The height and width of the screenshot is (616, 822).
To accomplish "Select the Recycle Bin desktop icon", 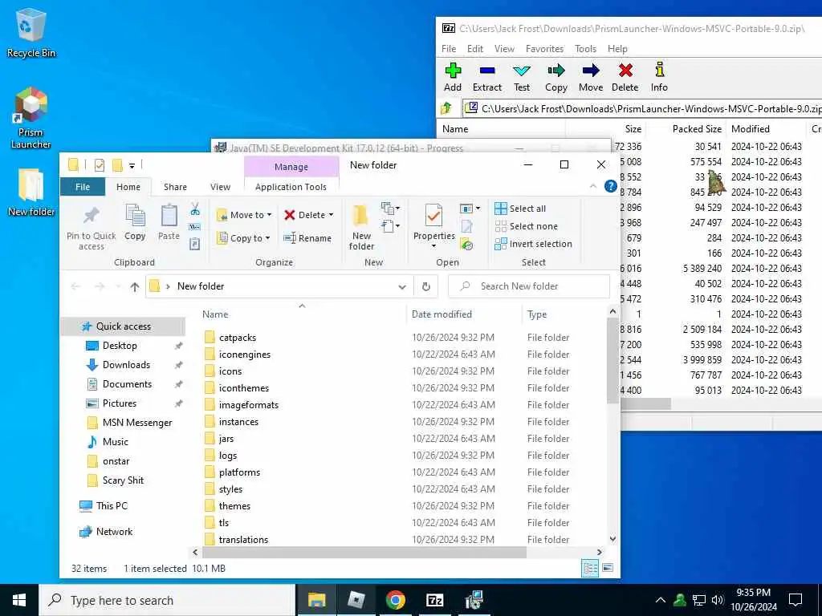I will click(x=31, y=33).
